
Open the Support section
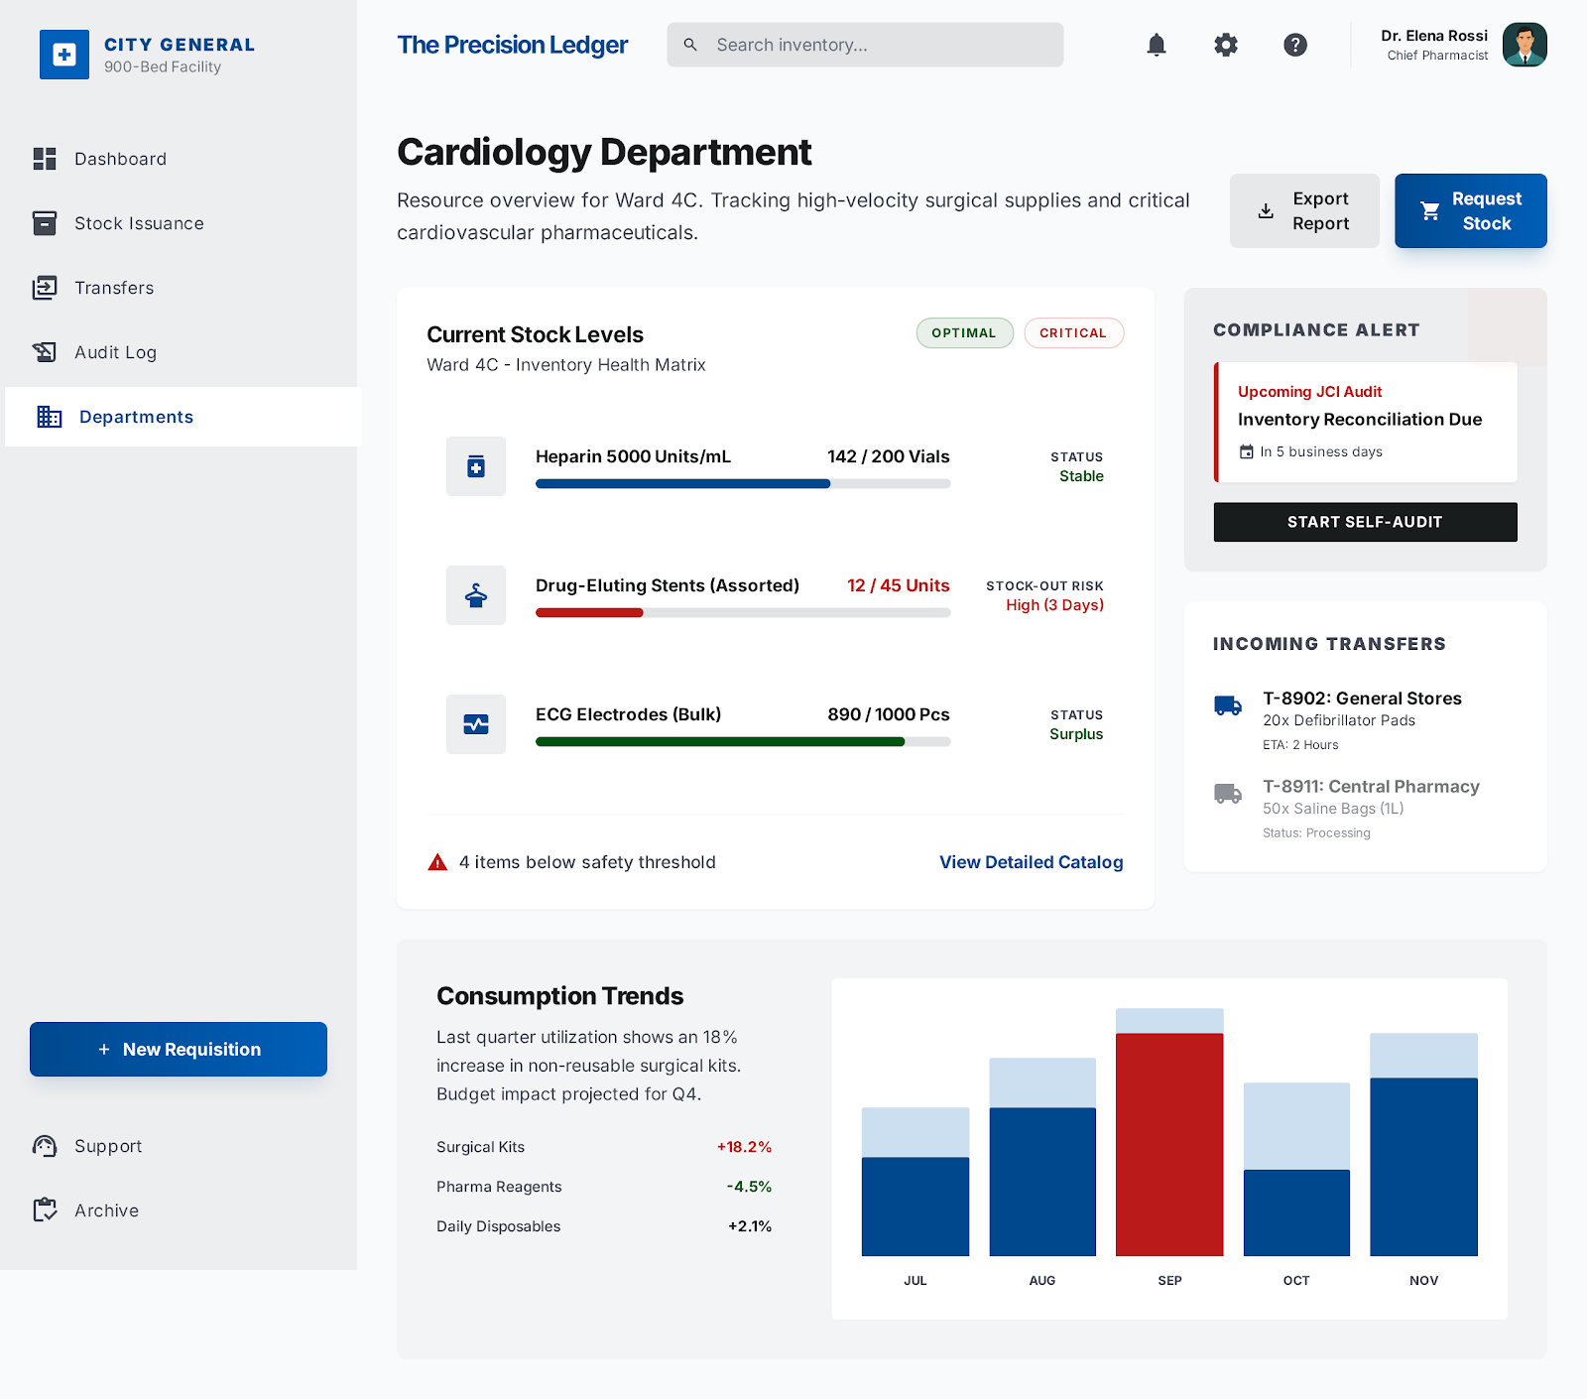(x=108, y=1146)
